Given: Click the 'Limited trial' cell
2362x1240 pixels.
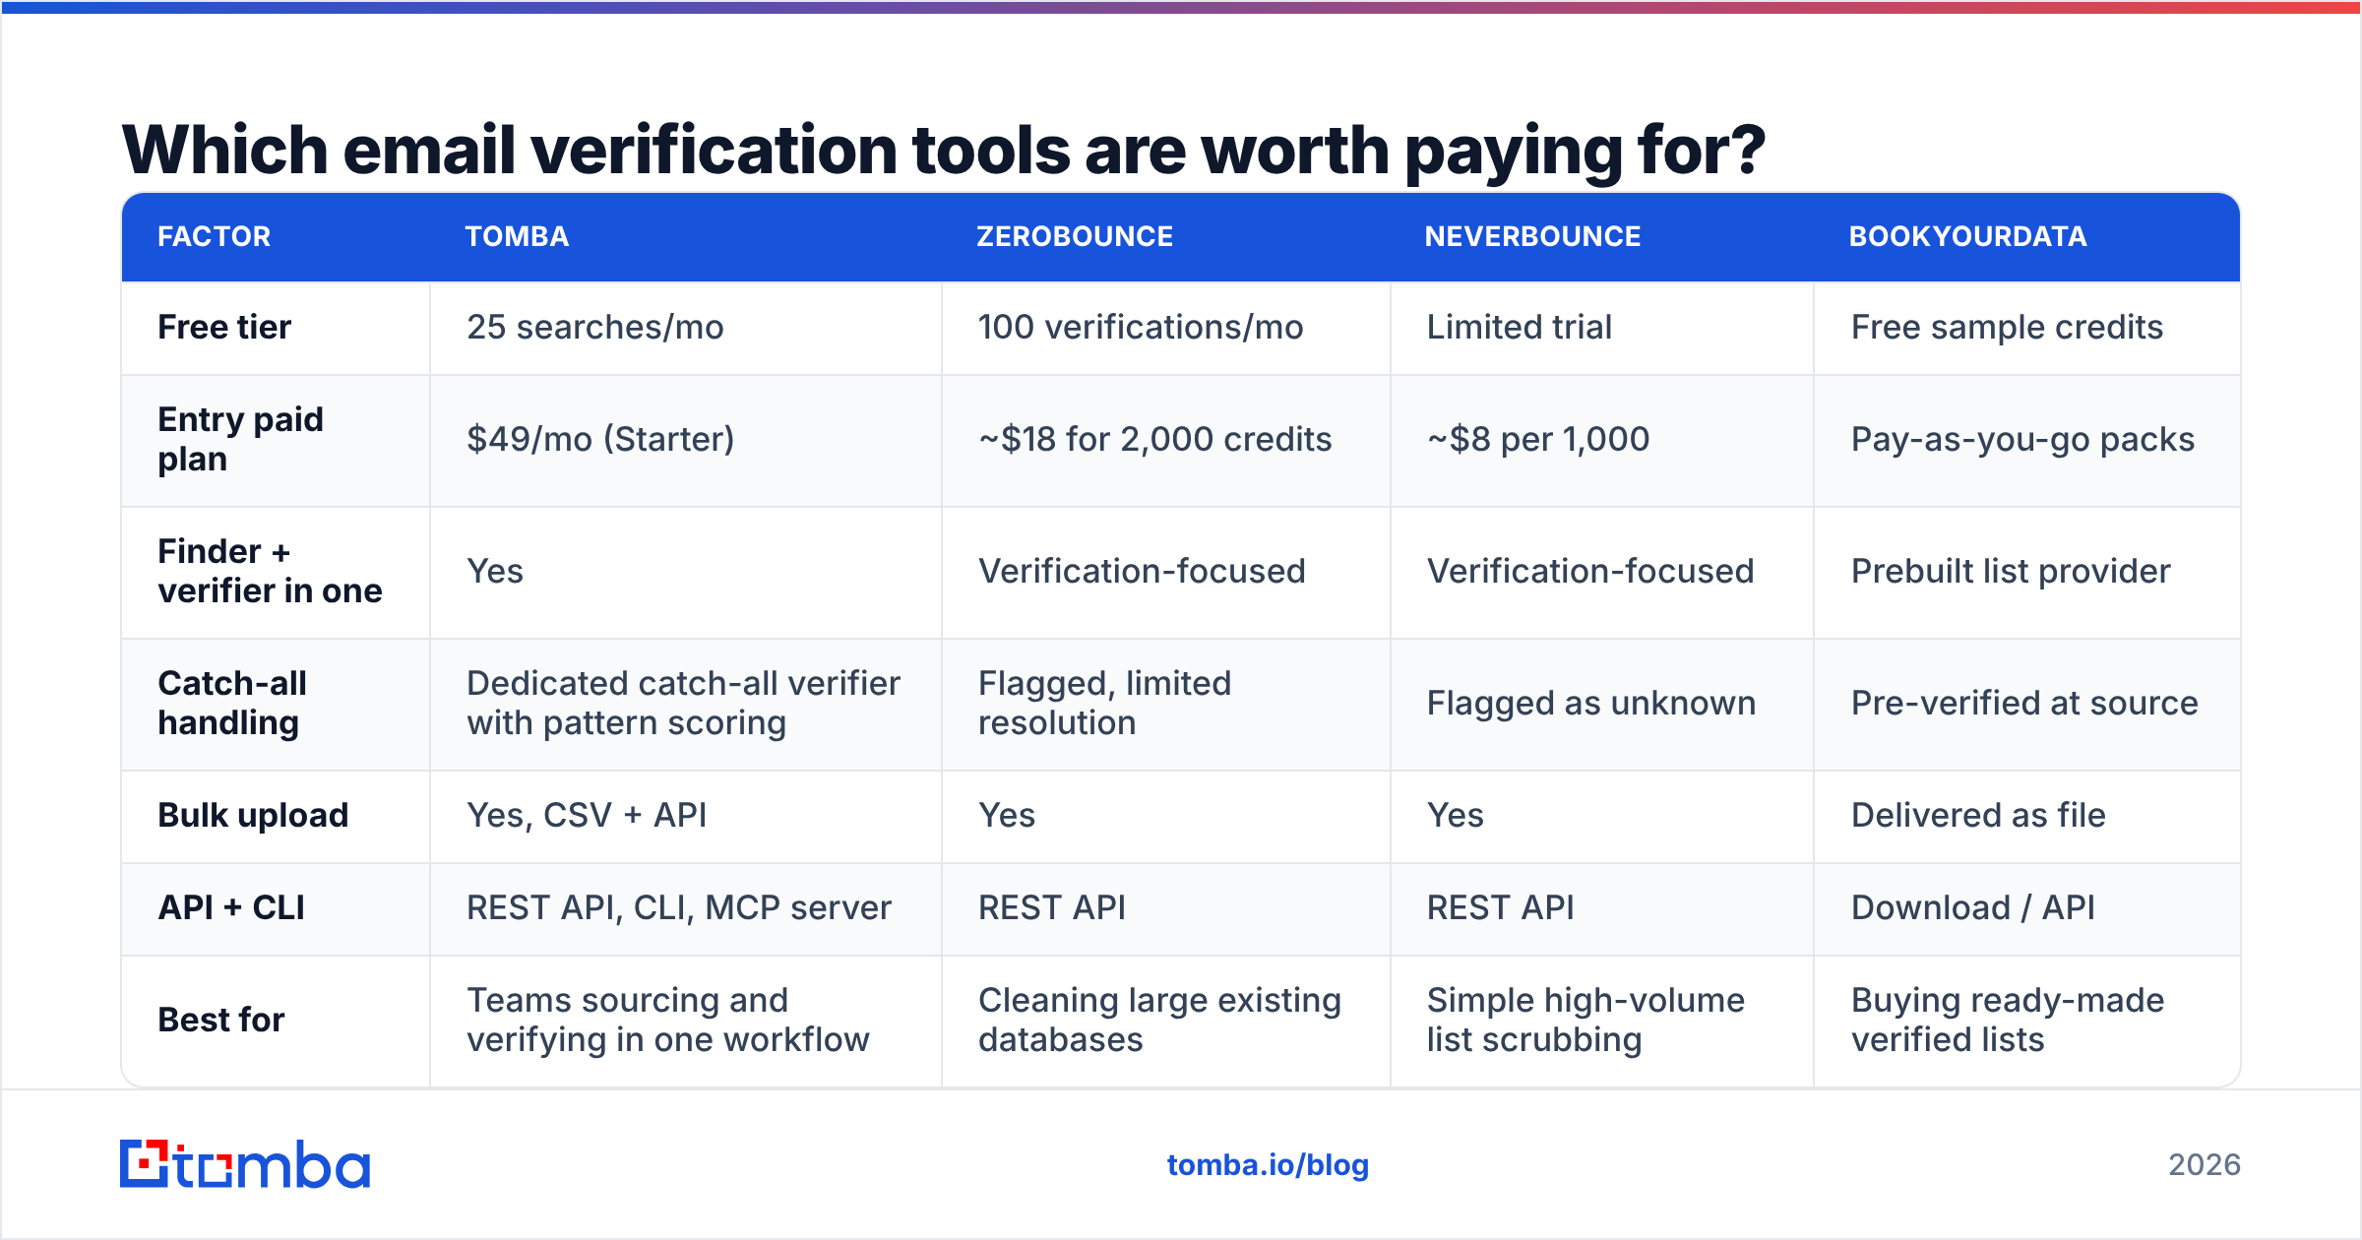Looking at the screenshot, I should 1520,327.
